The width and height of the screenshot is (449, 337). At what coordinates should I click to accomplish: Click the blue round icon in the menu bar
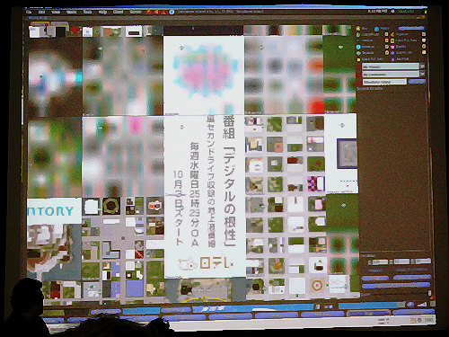coord(172,12)
